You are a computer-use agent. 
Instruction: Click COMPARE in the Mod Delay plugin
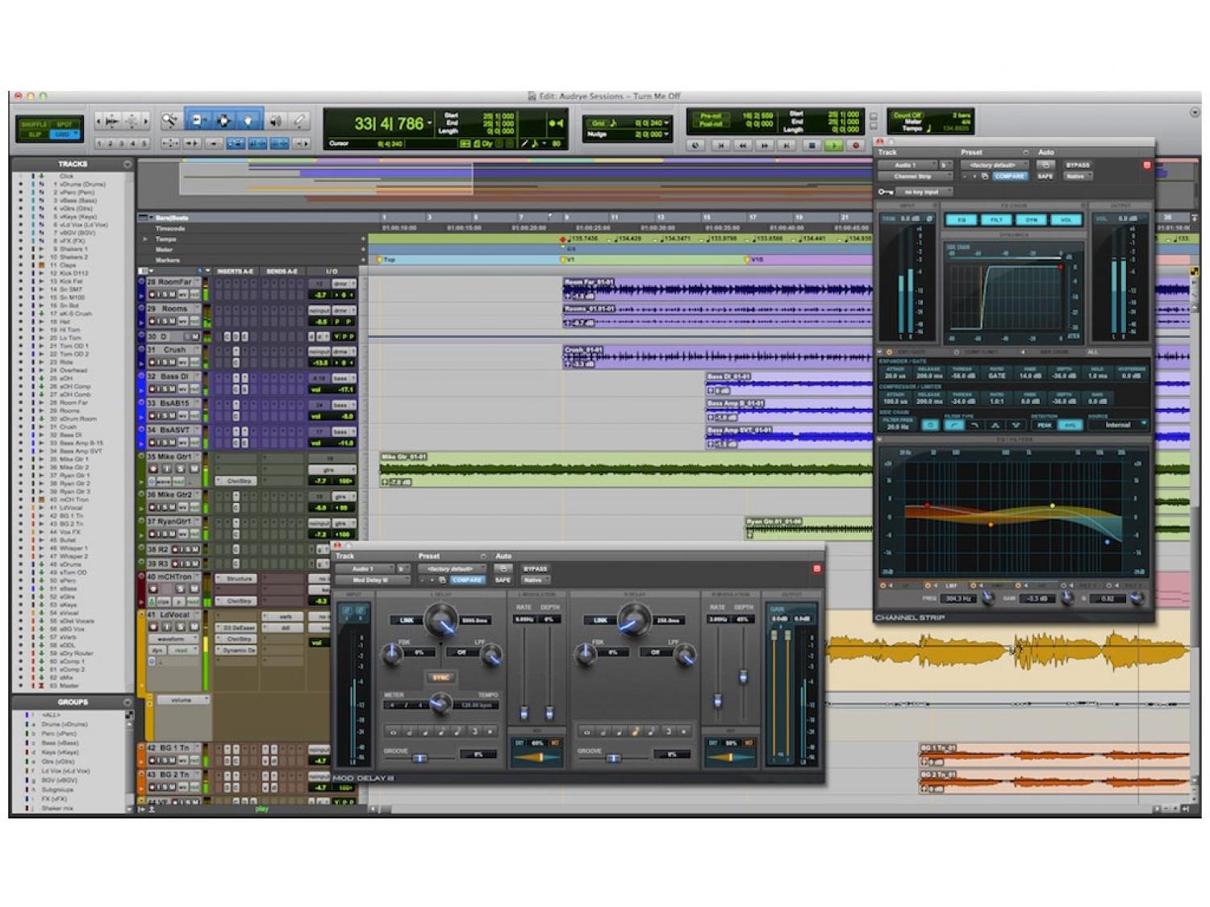[466, 580]
